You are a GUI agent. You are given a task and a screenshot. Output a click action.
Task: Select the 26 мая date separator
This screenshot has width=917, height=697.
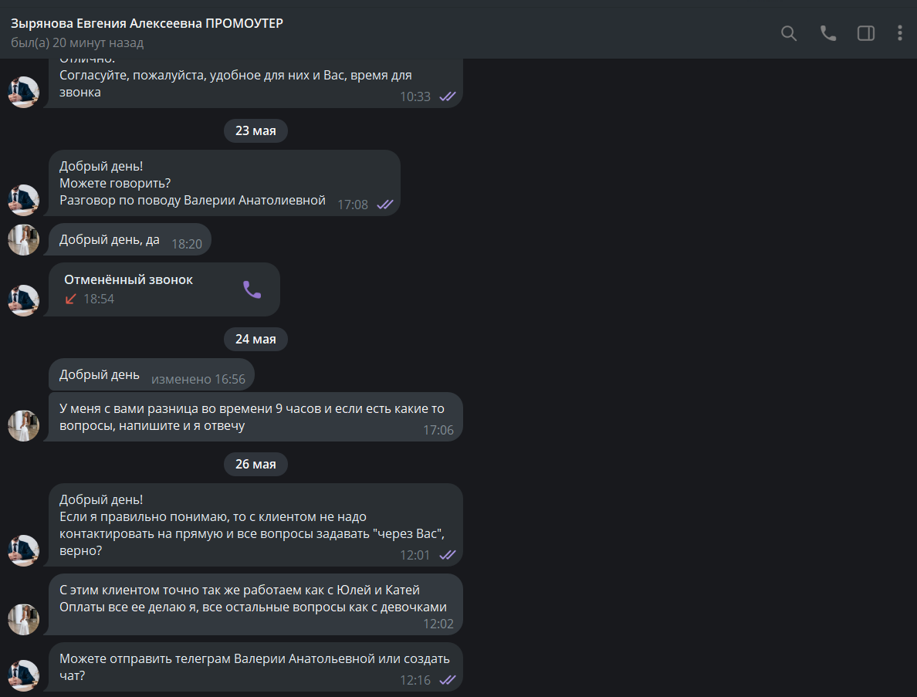[255, 464]
